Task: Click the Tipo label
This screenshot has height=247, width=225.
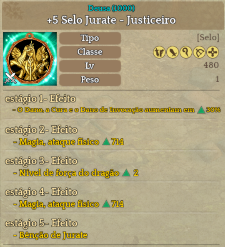Action: coord(90,38)
